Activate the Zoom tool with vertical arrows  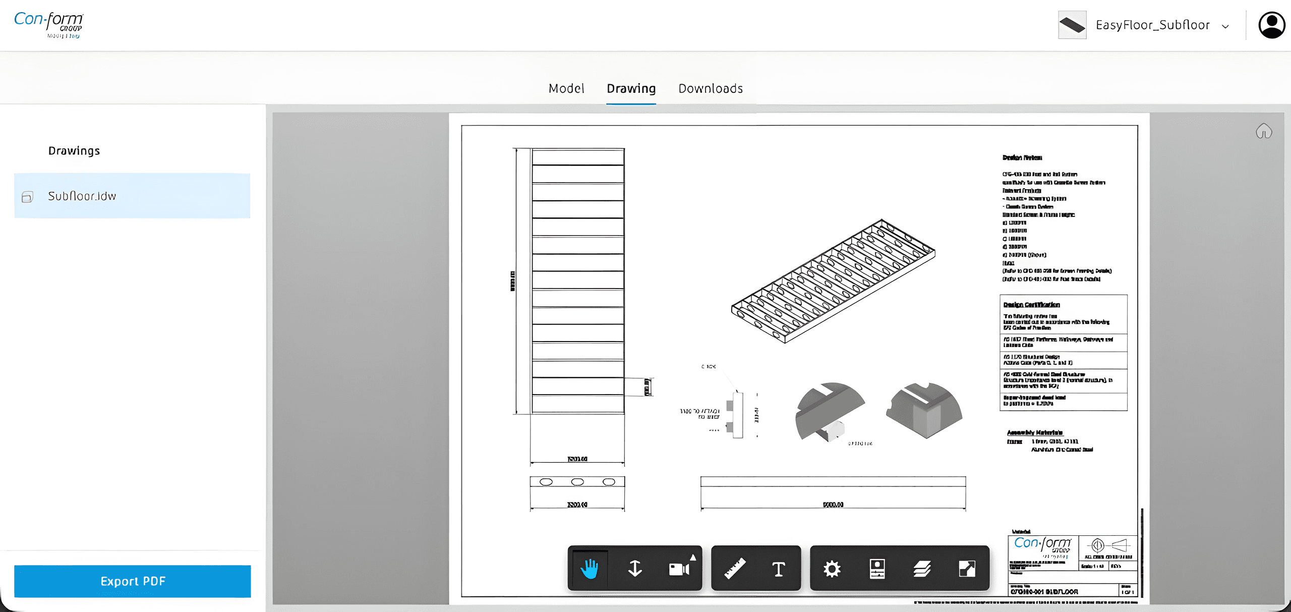[635, 569]
